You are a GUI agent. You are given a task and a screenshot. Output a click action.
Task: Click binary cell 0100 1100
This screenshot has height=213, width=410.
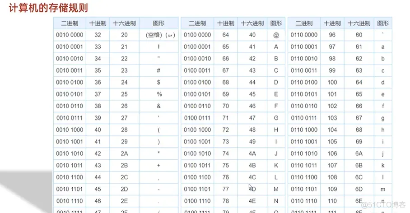[x=197, y=177]
